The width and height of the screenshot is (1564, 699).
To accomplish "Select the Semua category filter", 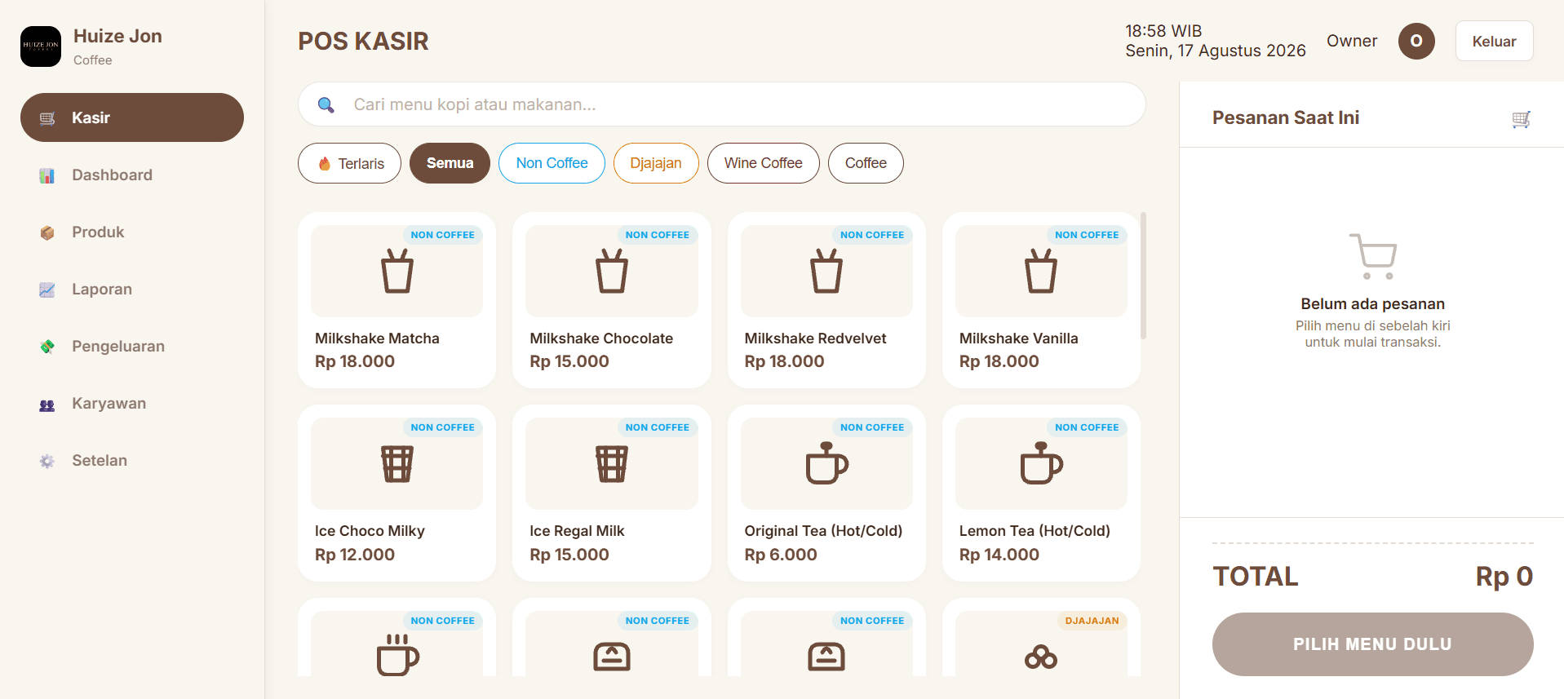I will (450, 163).
